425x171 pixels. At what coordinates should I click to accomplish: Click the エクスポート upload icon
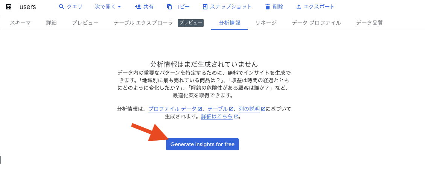coord(299,7)
